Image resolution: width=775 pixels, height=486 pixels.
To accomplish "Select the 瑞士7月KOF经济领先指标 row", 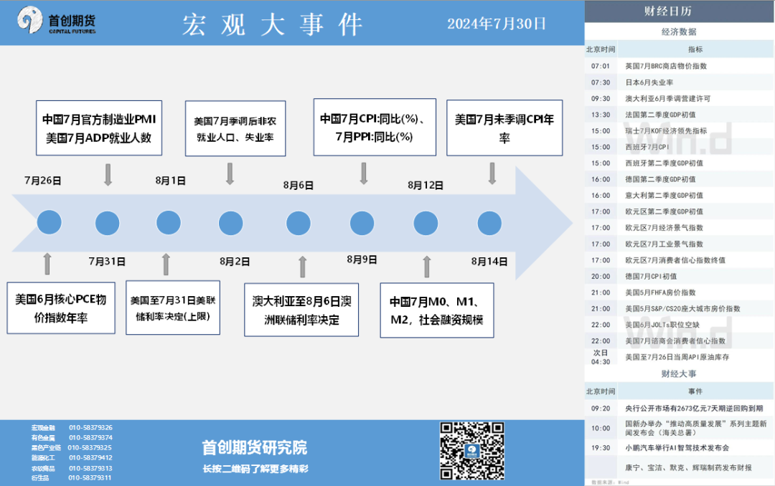I will (x=679, y=131).
